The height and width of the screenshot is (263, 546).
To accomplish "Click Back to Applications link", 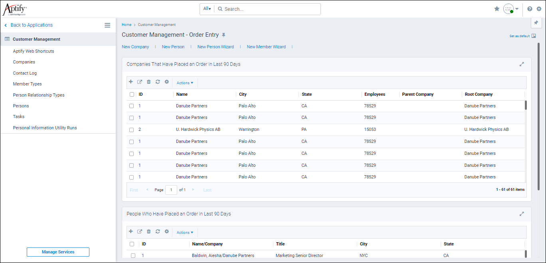I will coord(32,25).
